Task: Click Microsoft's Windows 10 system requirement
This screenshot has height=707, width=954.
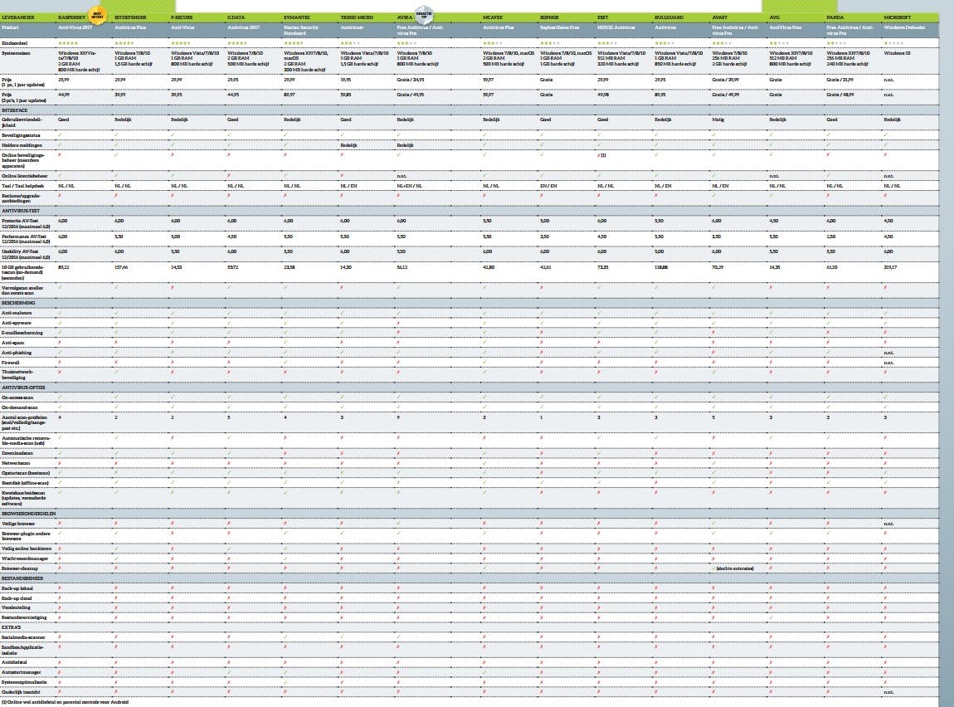Action: pos(896,53)
